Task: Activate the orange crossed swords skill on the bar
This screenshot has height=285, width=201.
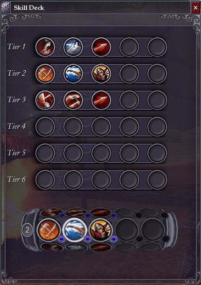Action: 49,230
